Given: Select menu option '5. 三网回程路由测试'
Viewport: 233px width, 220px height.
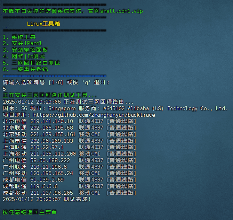Looking at the screenshot, I should click(31, 63).
